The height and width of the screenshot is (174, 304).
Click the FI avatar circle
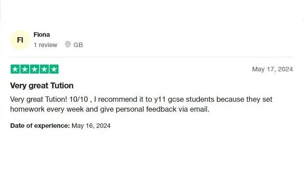[x=20, y=40]
